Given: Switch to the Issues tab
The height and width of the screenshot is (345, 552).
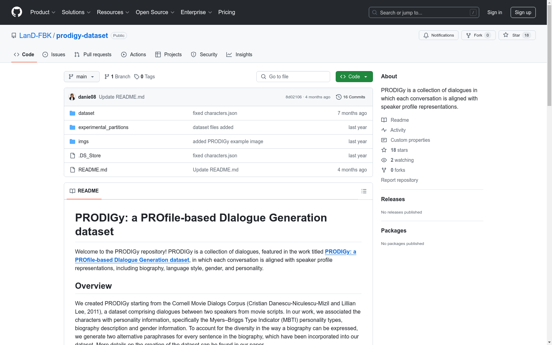Looking at the screenshot, I should 54,55.
